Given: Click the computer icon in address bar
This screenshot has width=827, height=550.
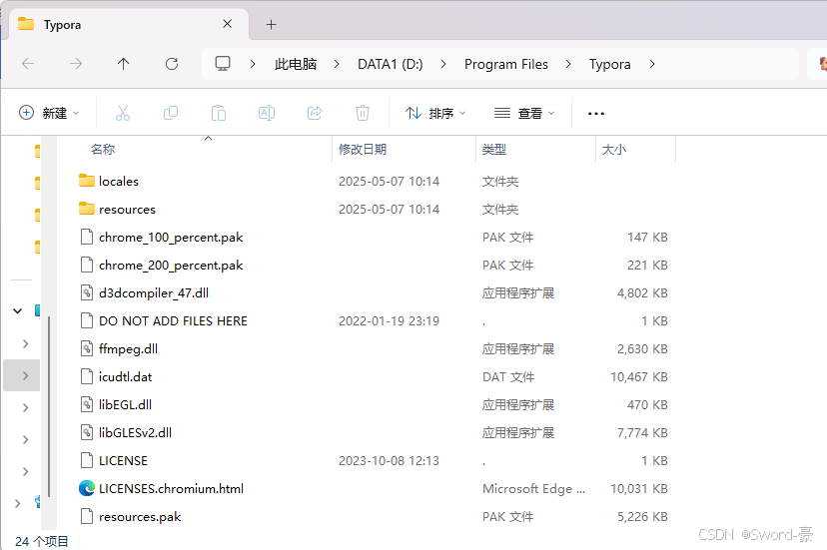Looking at the screenshot, I should 223,64.
